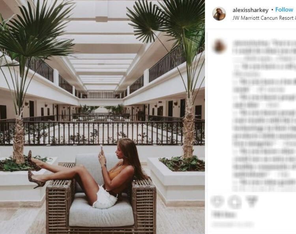The width and height of the screenshot is (296, 234).
Task: Click the leopard print high heels
Action: (35, 170)
